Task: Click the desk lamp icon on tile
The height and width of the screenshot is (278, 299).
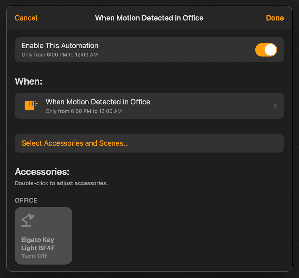Action: 28,220
